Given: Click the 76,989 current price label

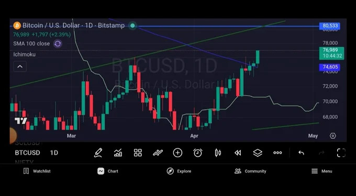Looking at the screenshot, I should point(332,53).
